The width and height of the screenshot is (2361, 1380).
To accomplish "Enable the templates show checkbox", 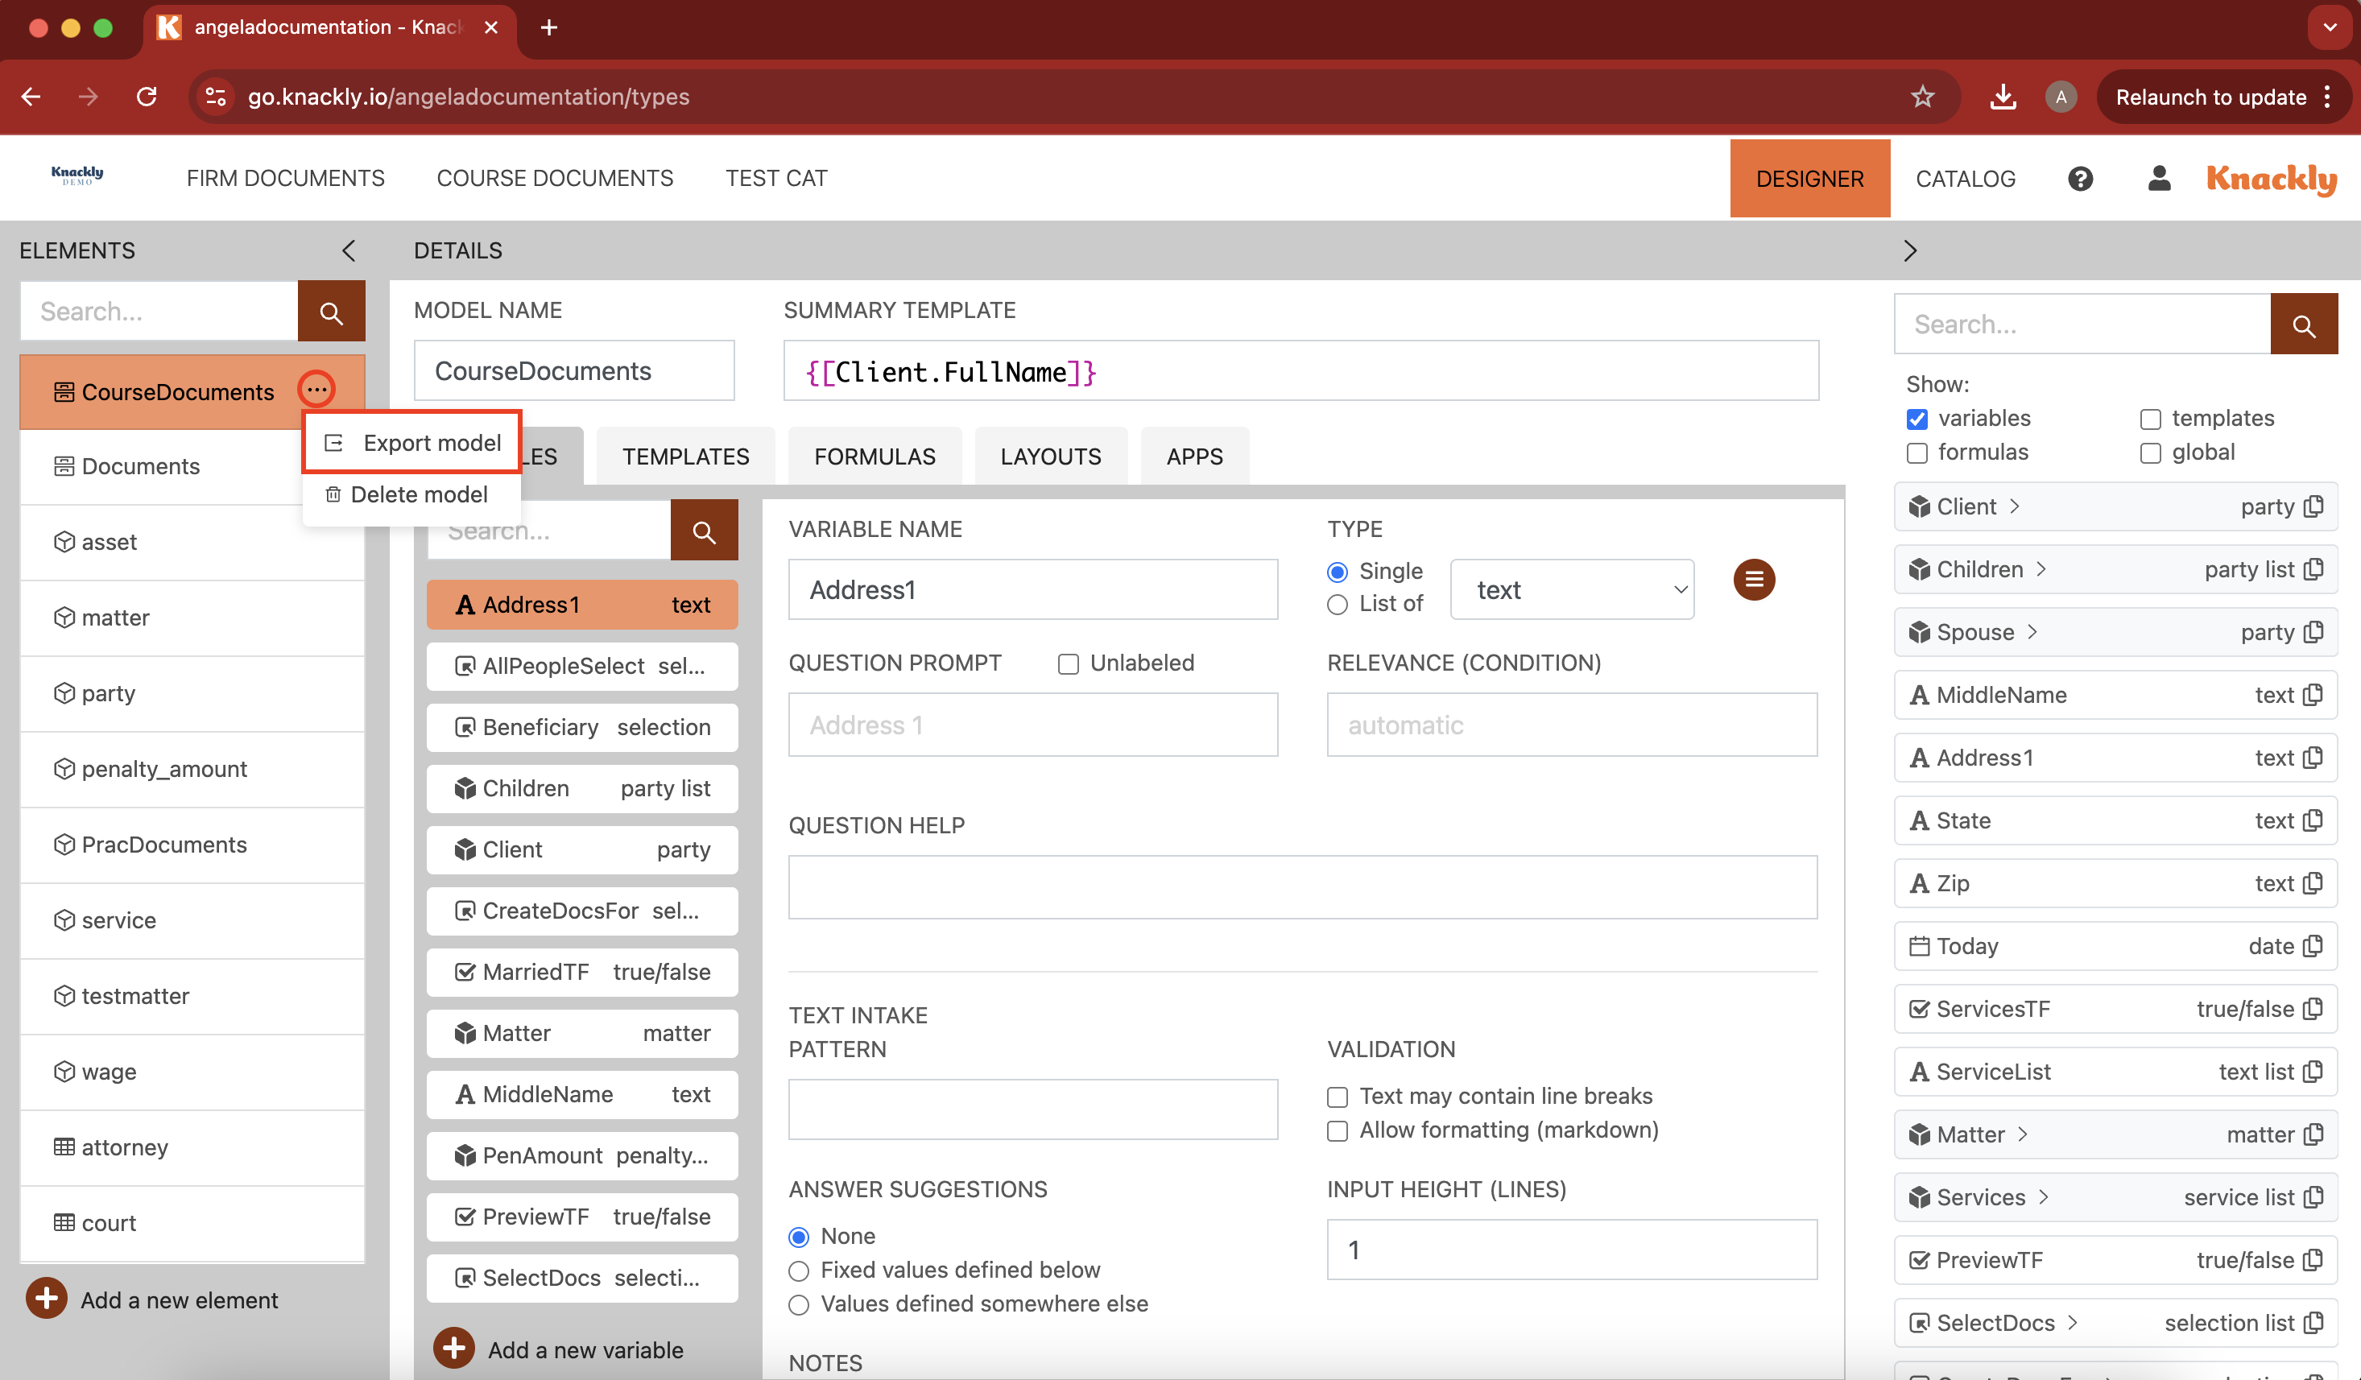I will click(x=2150, y=419).
